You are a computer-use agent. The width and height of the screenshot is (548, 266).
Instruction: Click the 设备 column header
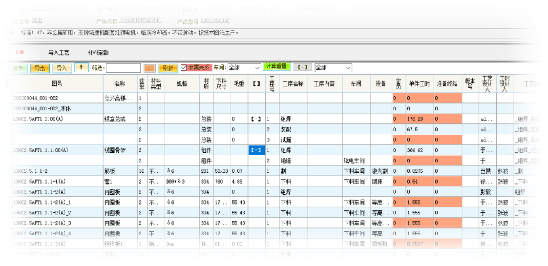pos(381,84)
